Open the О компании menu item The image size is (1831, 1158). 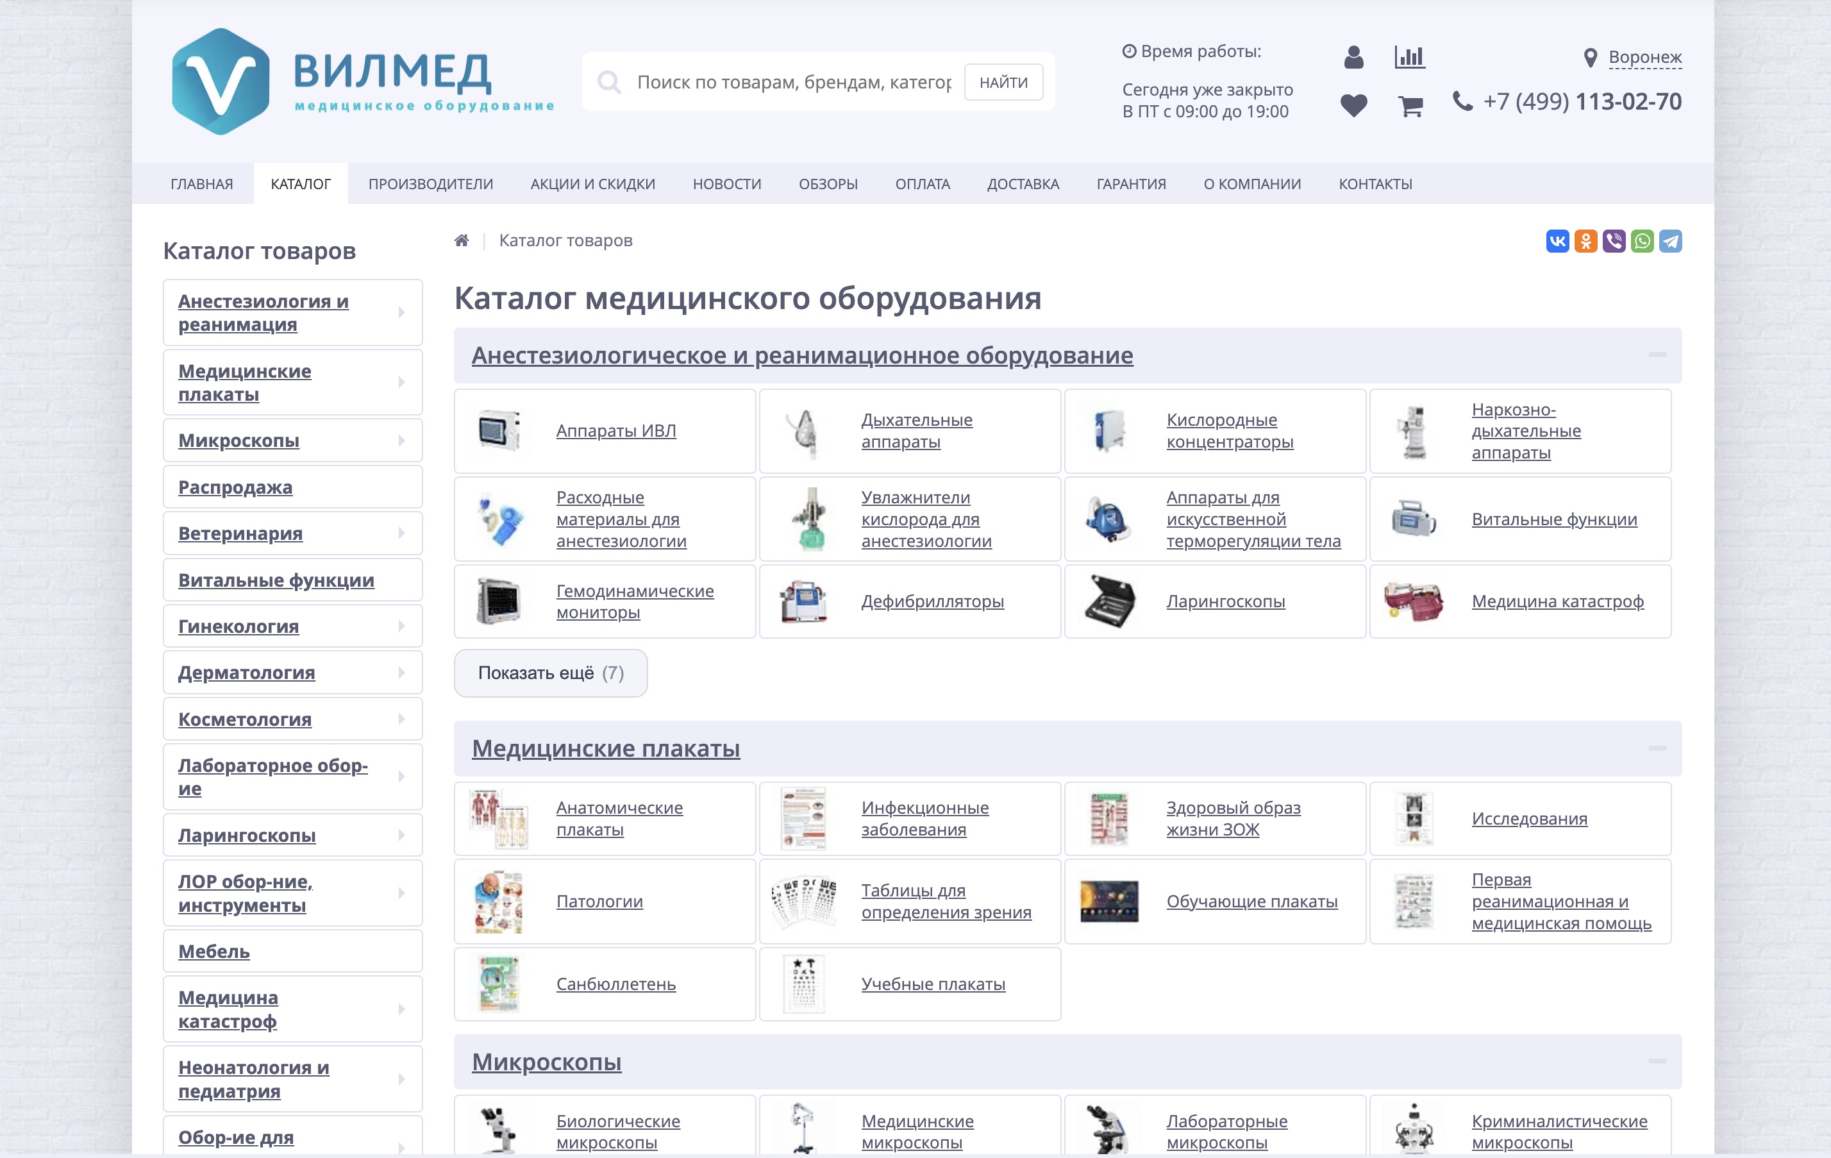(x=1251, y=184)
